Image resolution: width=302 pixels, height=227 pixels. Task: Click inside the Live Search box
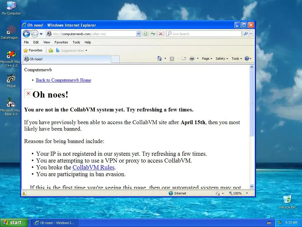pyautogui.click(x=204, y=34)
